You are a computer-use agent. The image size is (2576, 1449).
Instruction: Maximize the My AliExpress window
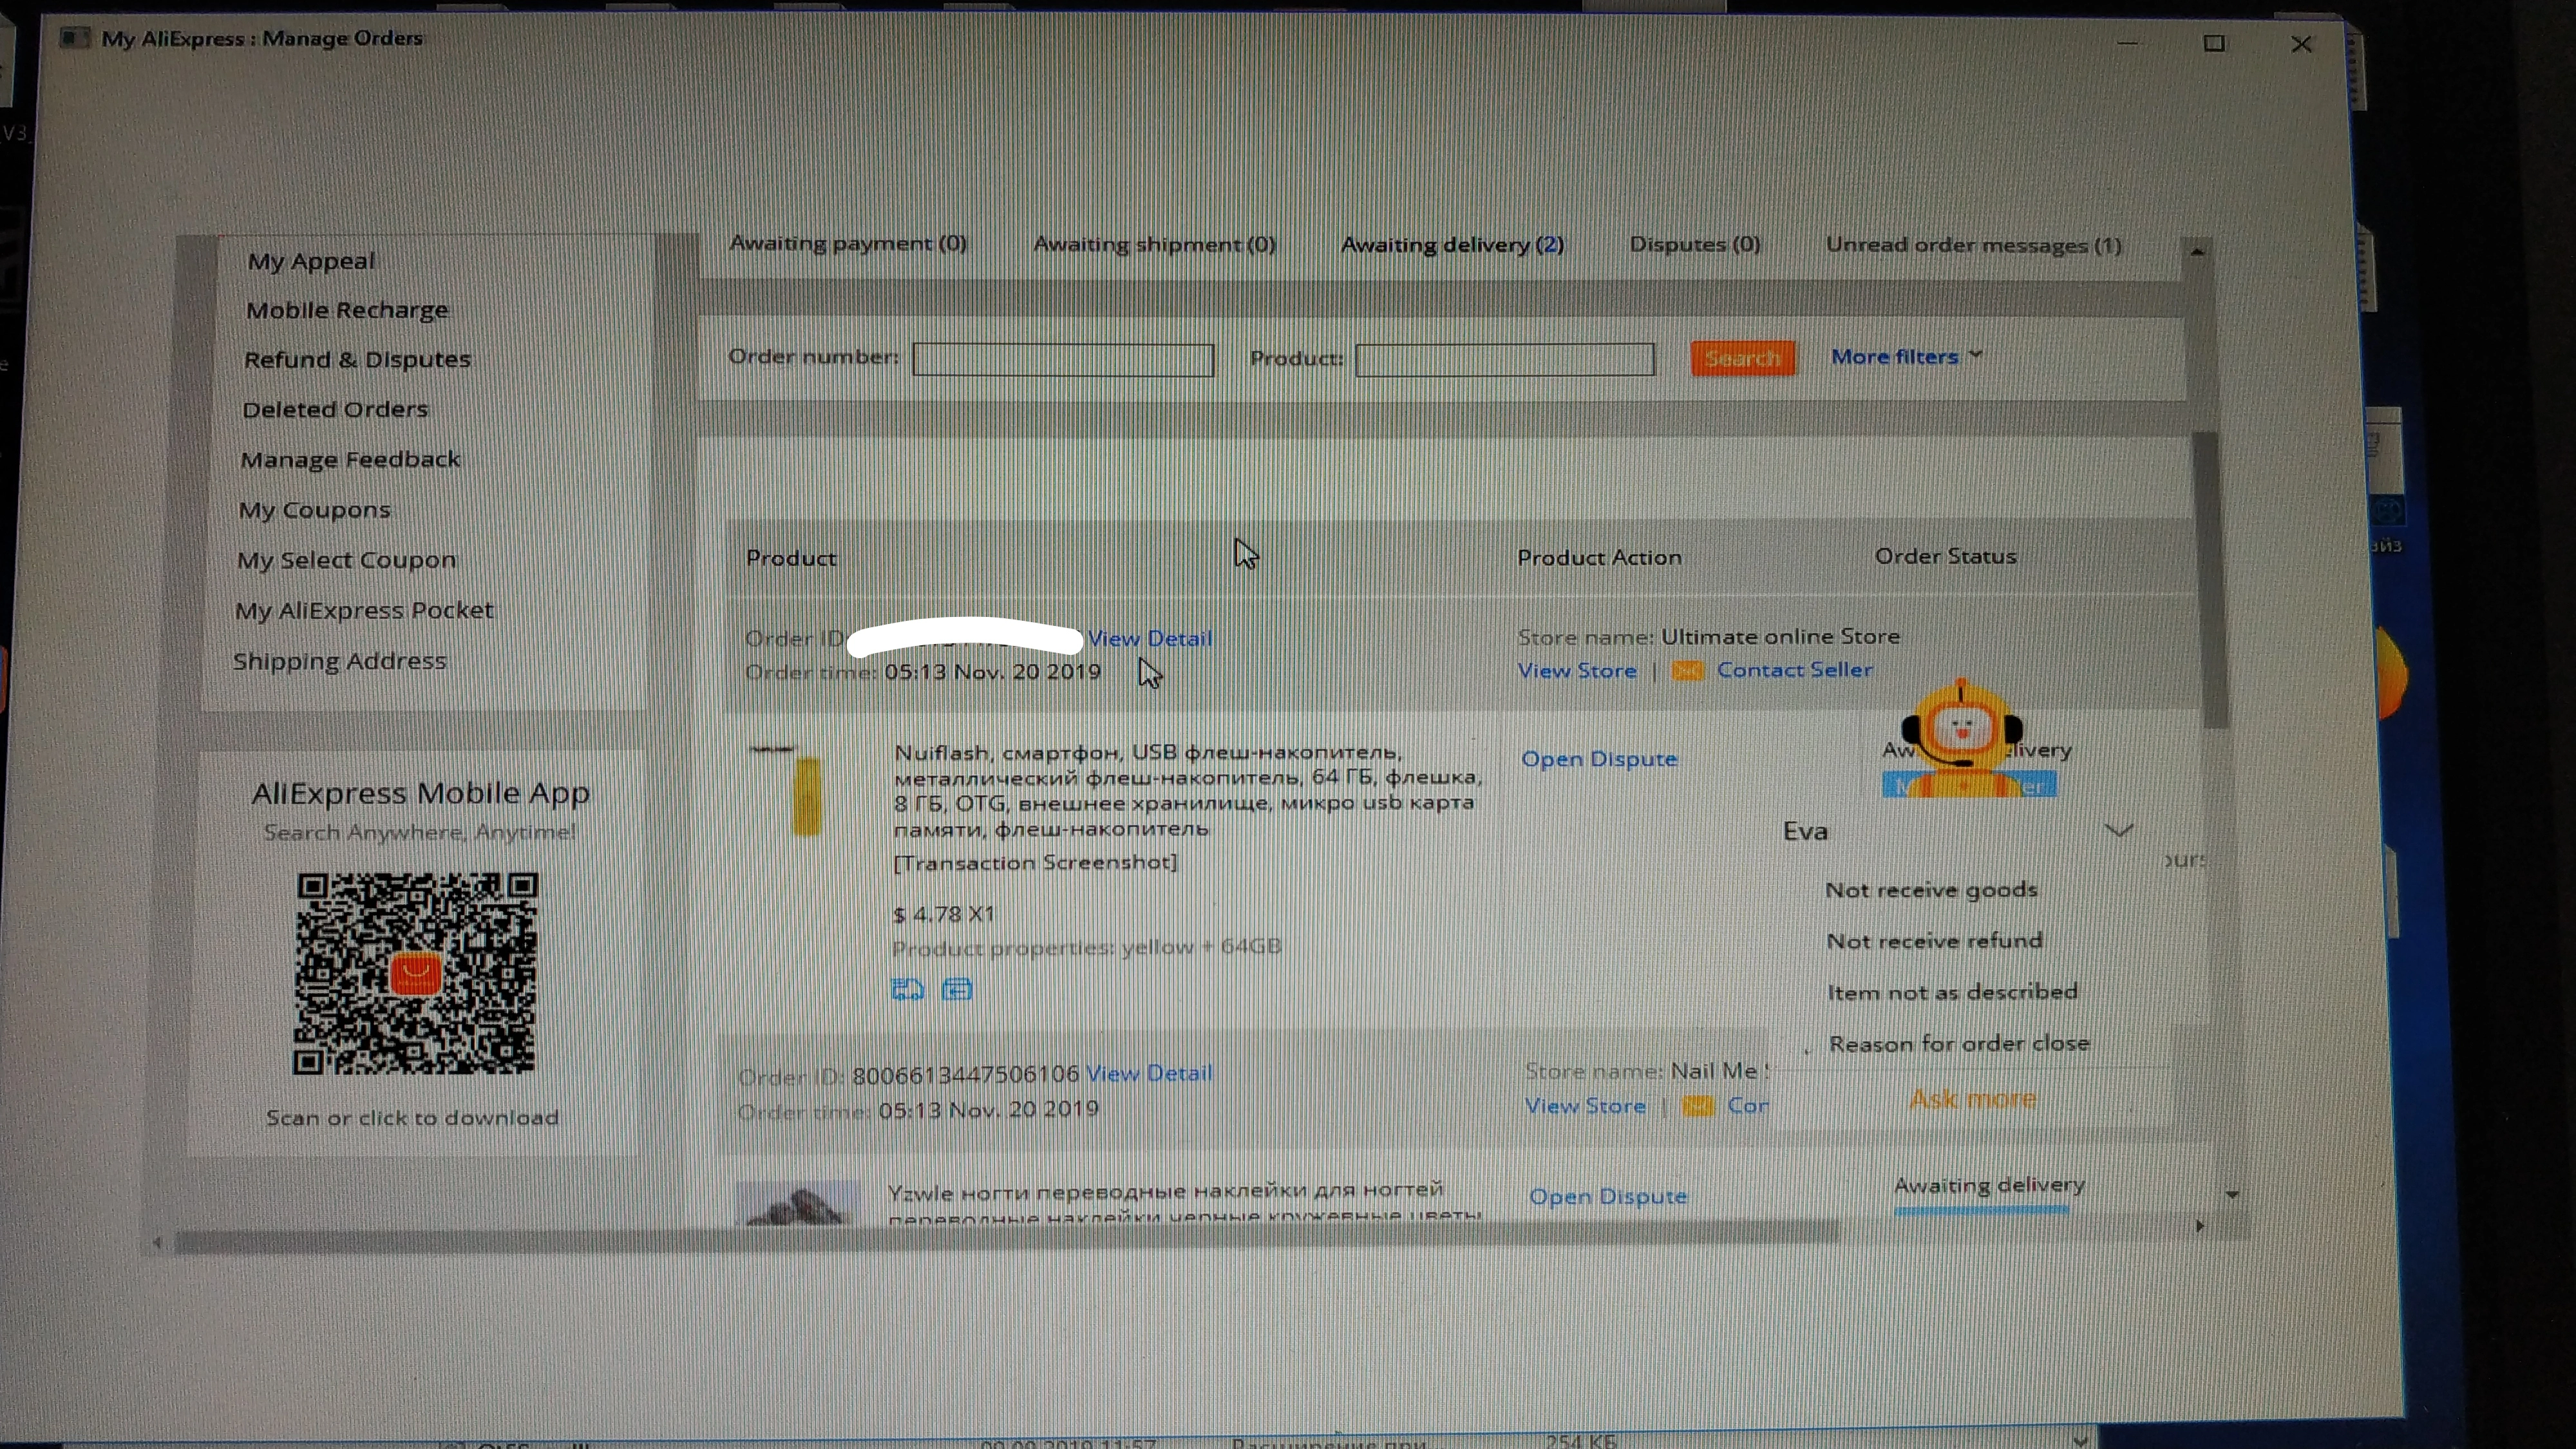point(2214,43)
